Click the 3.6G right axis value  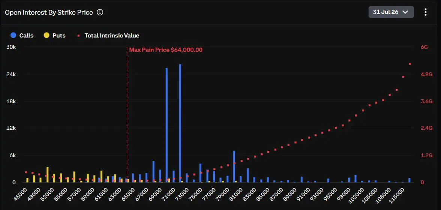coord(426,101)
